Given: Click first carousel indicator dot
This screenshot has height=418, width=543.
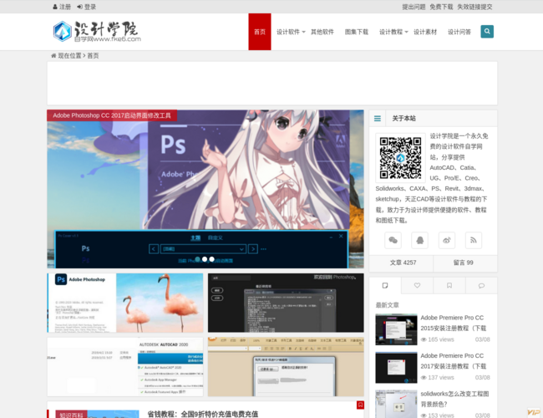Looking at the screenshot, I should pos(197,259).
